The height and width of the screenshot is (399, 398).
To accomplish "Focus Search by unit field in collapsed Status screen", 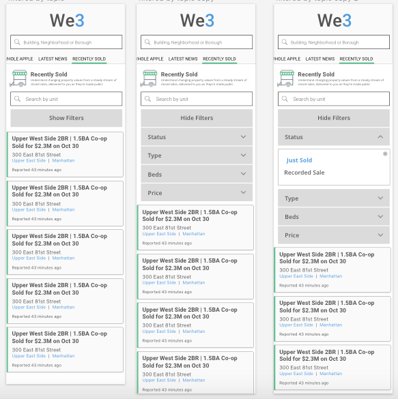I will 197,99.
